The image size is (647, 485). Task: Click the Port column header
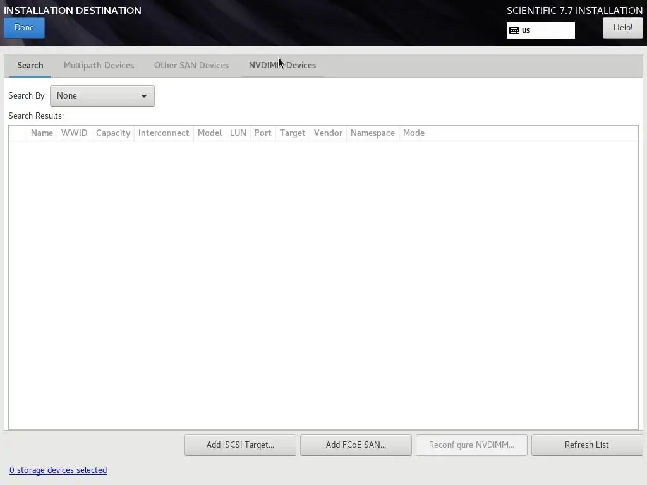263,133
